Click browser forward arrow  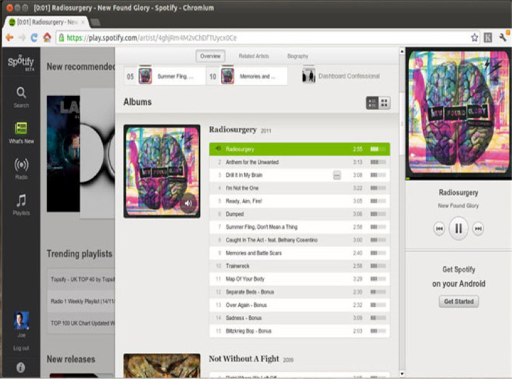(x=21, y=37)
